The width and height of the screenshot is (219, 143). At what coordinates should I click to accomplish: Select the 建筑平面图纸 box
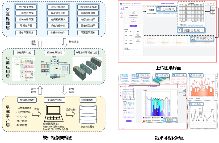(58, 7)
